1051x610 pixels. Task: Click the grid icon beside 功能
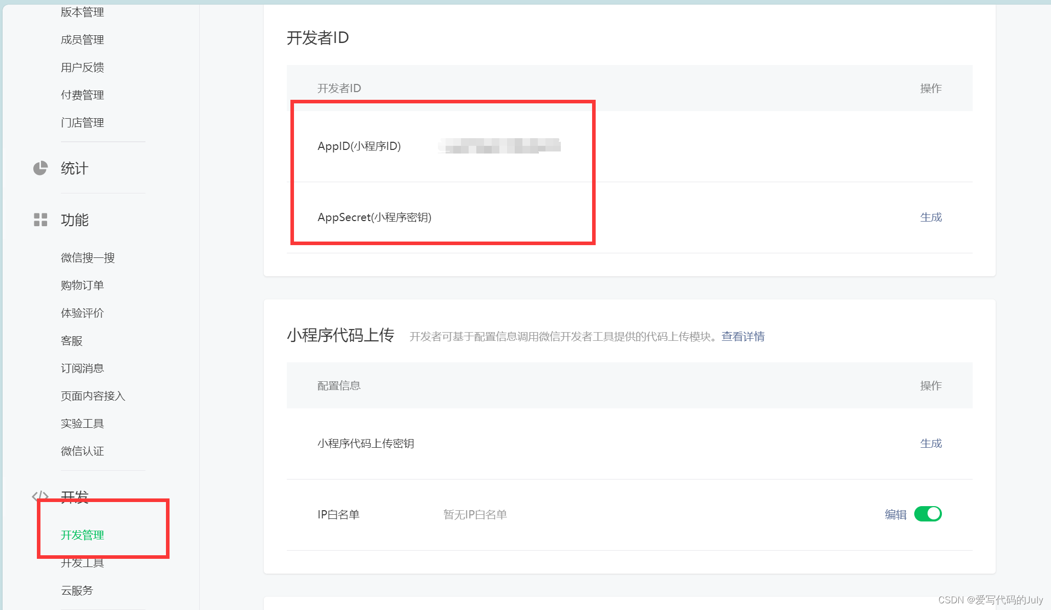point(40,220)
